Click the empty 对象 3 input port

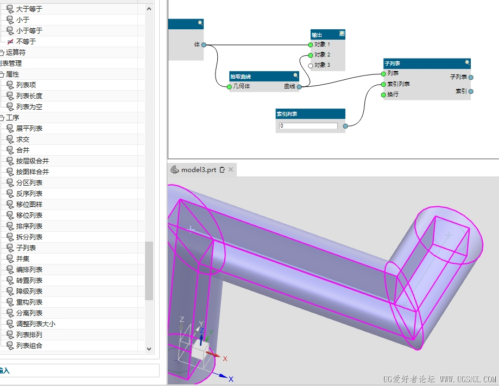(x=311, y=66)
